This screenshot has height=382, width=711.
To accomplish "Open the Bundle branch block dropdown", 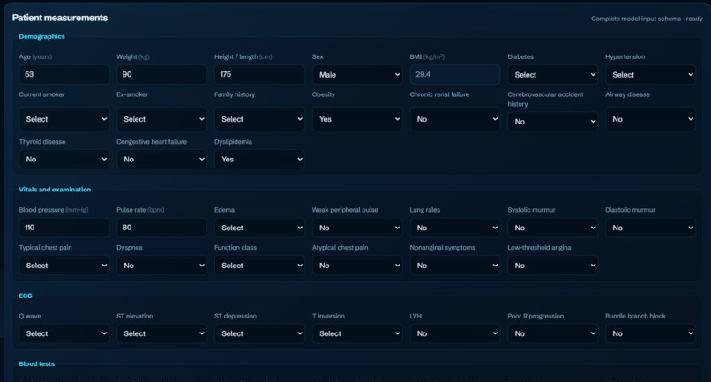I will click(x=650, y=333).
